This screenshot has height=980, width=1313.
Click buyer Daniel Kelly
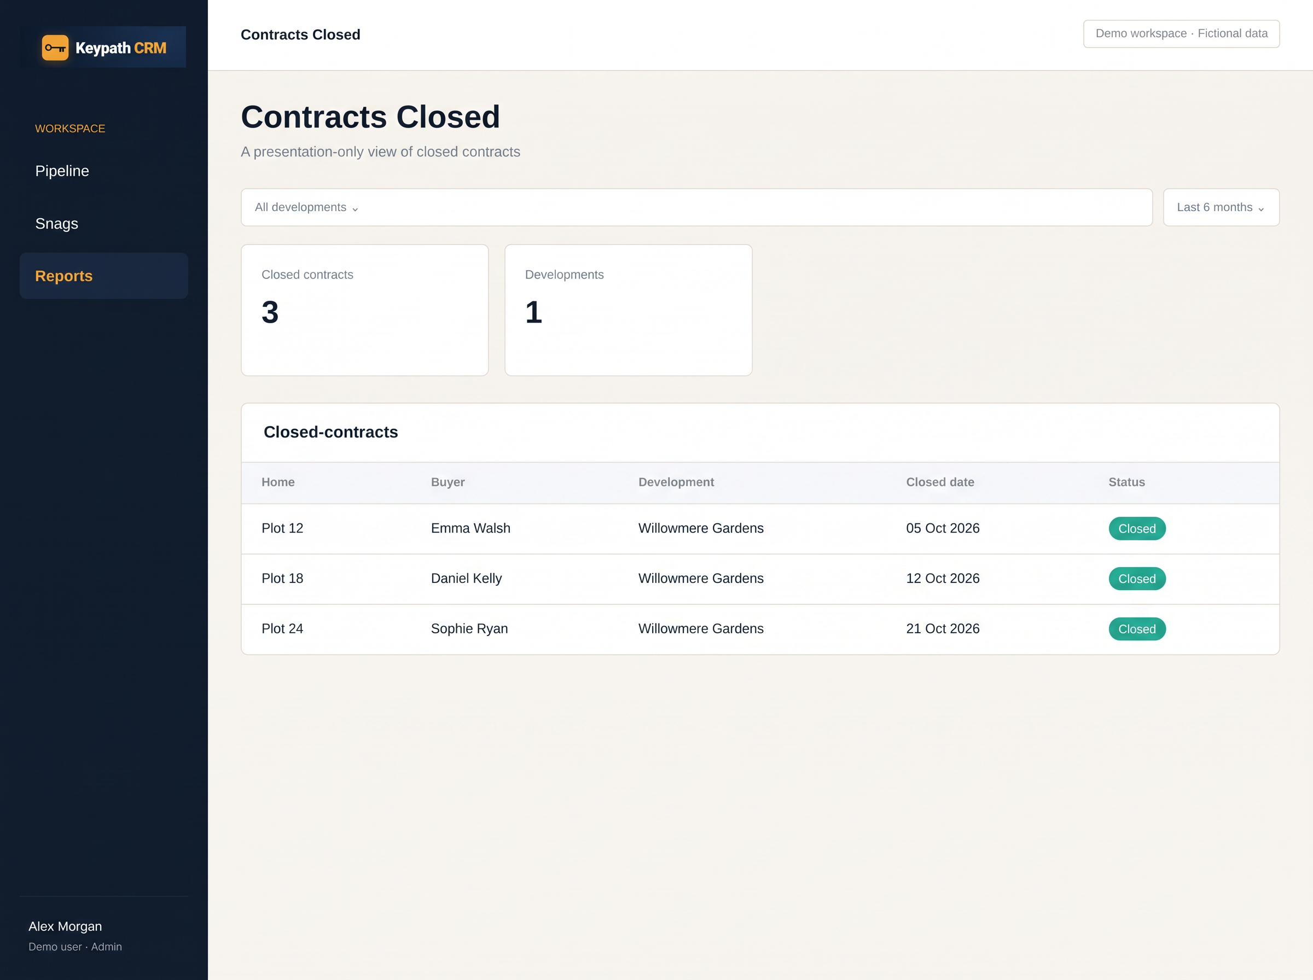466,579
